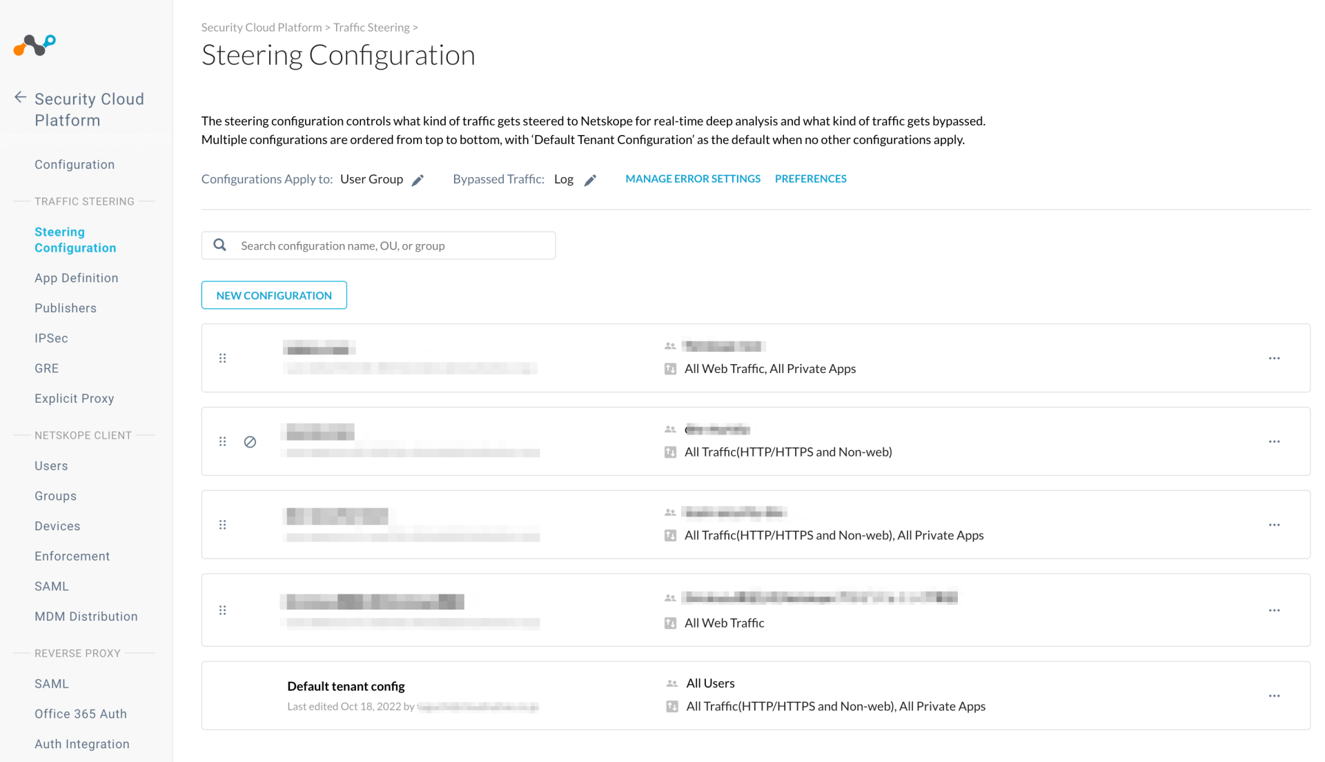
Task: Click the NEW CONFIGURATION button
Action: [x=274, y=294]
